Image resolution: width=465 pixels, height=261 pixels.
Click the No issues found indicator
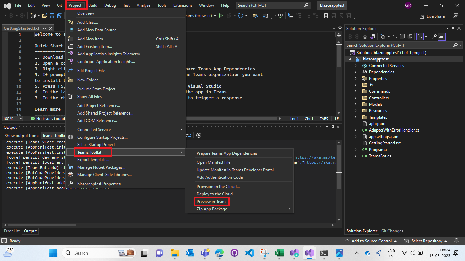[x=48, y=119]
